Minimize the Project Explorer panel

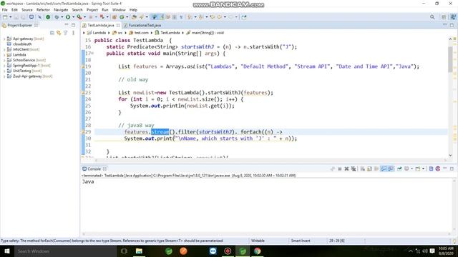tap(67, 25)
